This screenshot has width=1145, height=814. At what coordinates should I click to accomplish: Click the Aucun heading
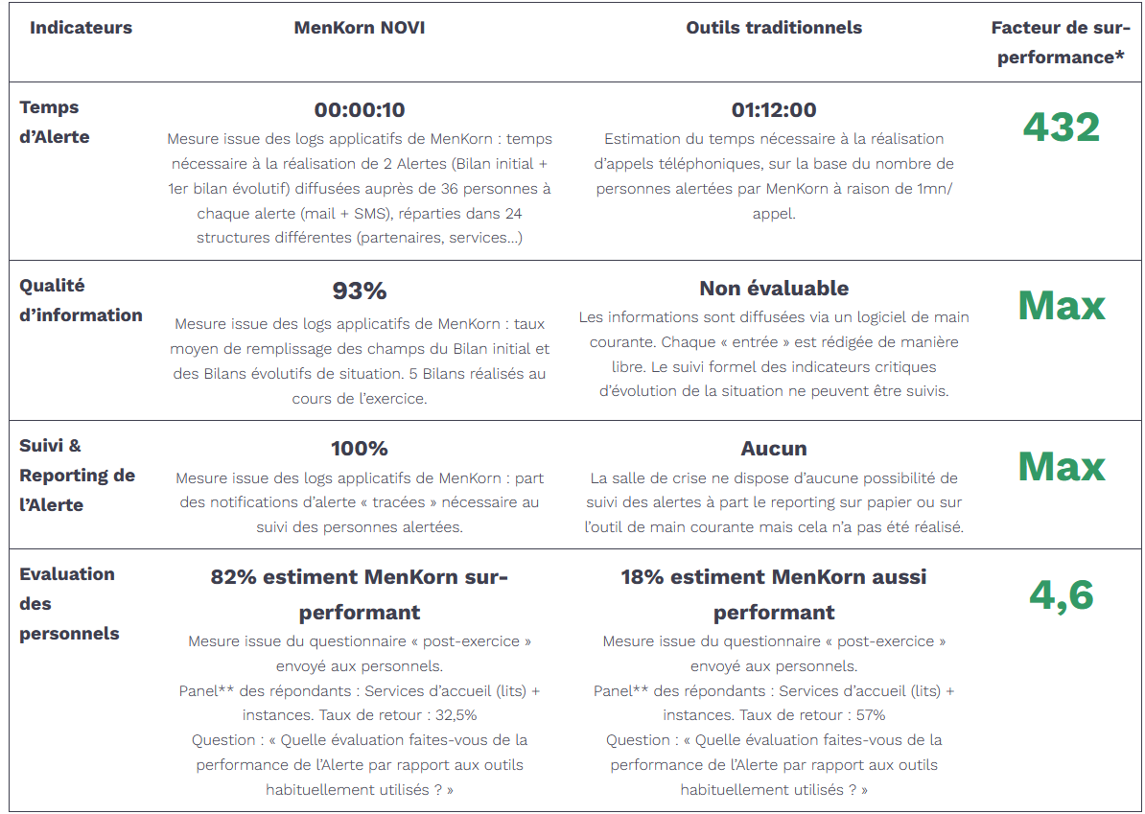774,449
